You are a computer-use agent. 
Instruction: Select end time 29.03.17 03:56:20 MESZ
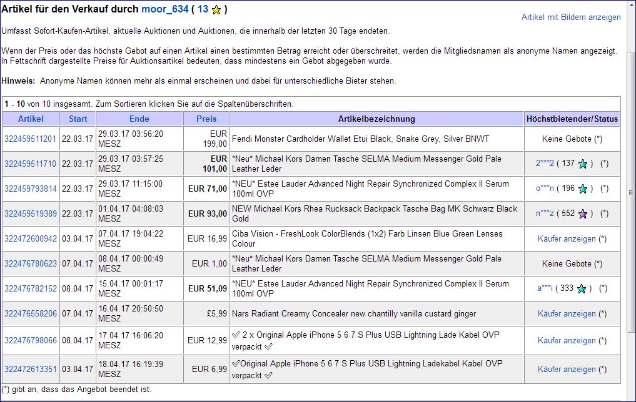pos(131,139)
